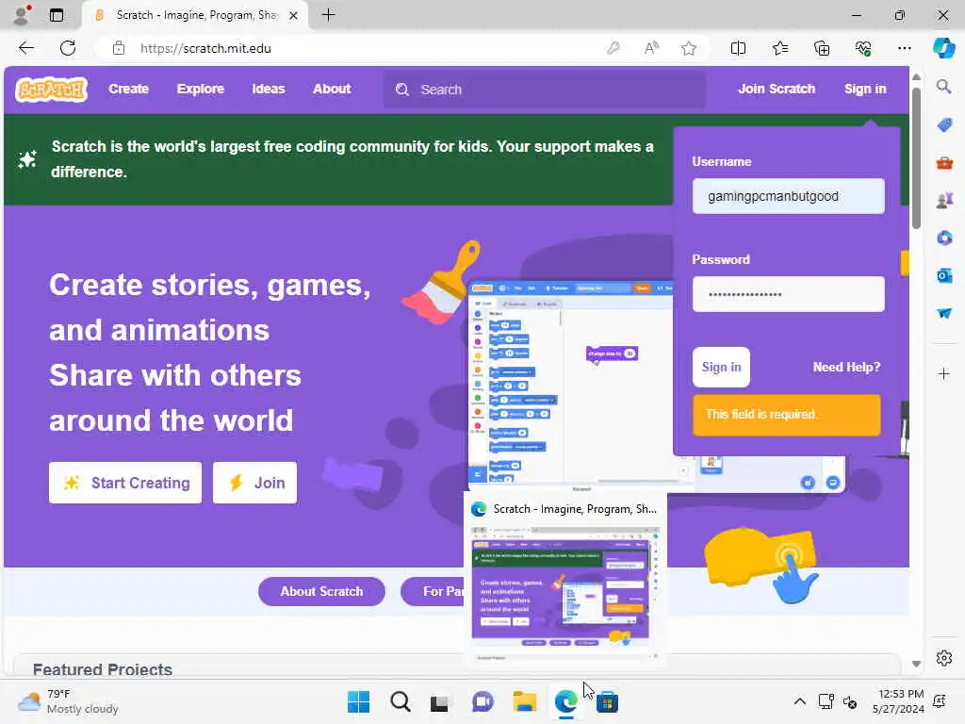The image size is (965, 724).
Task: Open Split screen icon
Action: (738, 48)
